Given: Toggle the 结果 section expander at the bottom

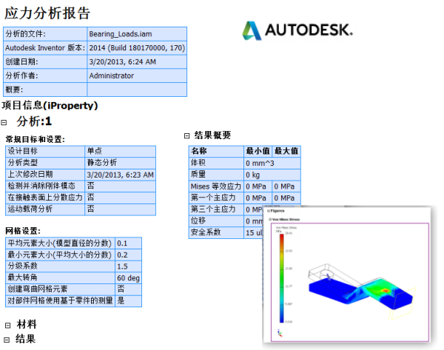Looking at the screenshot, I should point(7,340).
